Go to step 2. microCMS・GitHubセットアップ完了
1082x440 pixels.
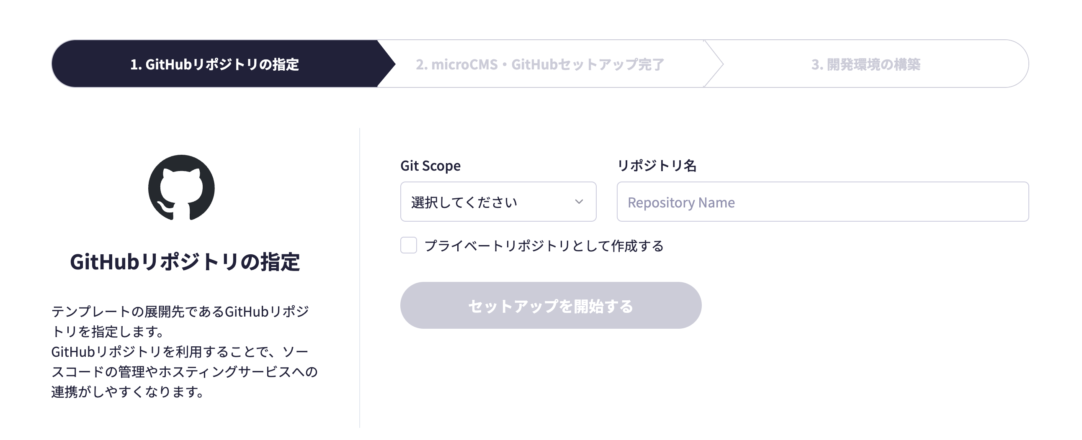[540, 64]
